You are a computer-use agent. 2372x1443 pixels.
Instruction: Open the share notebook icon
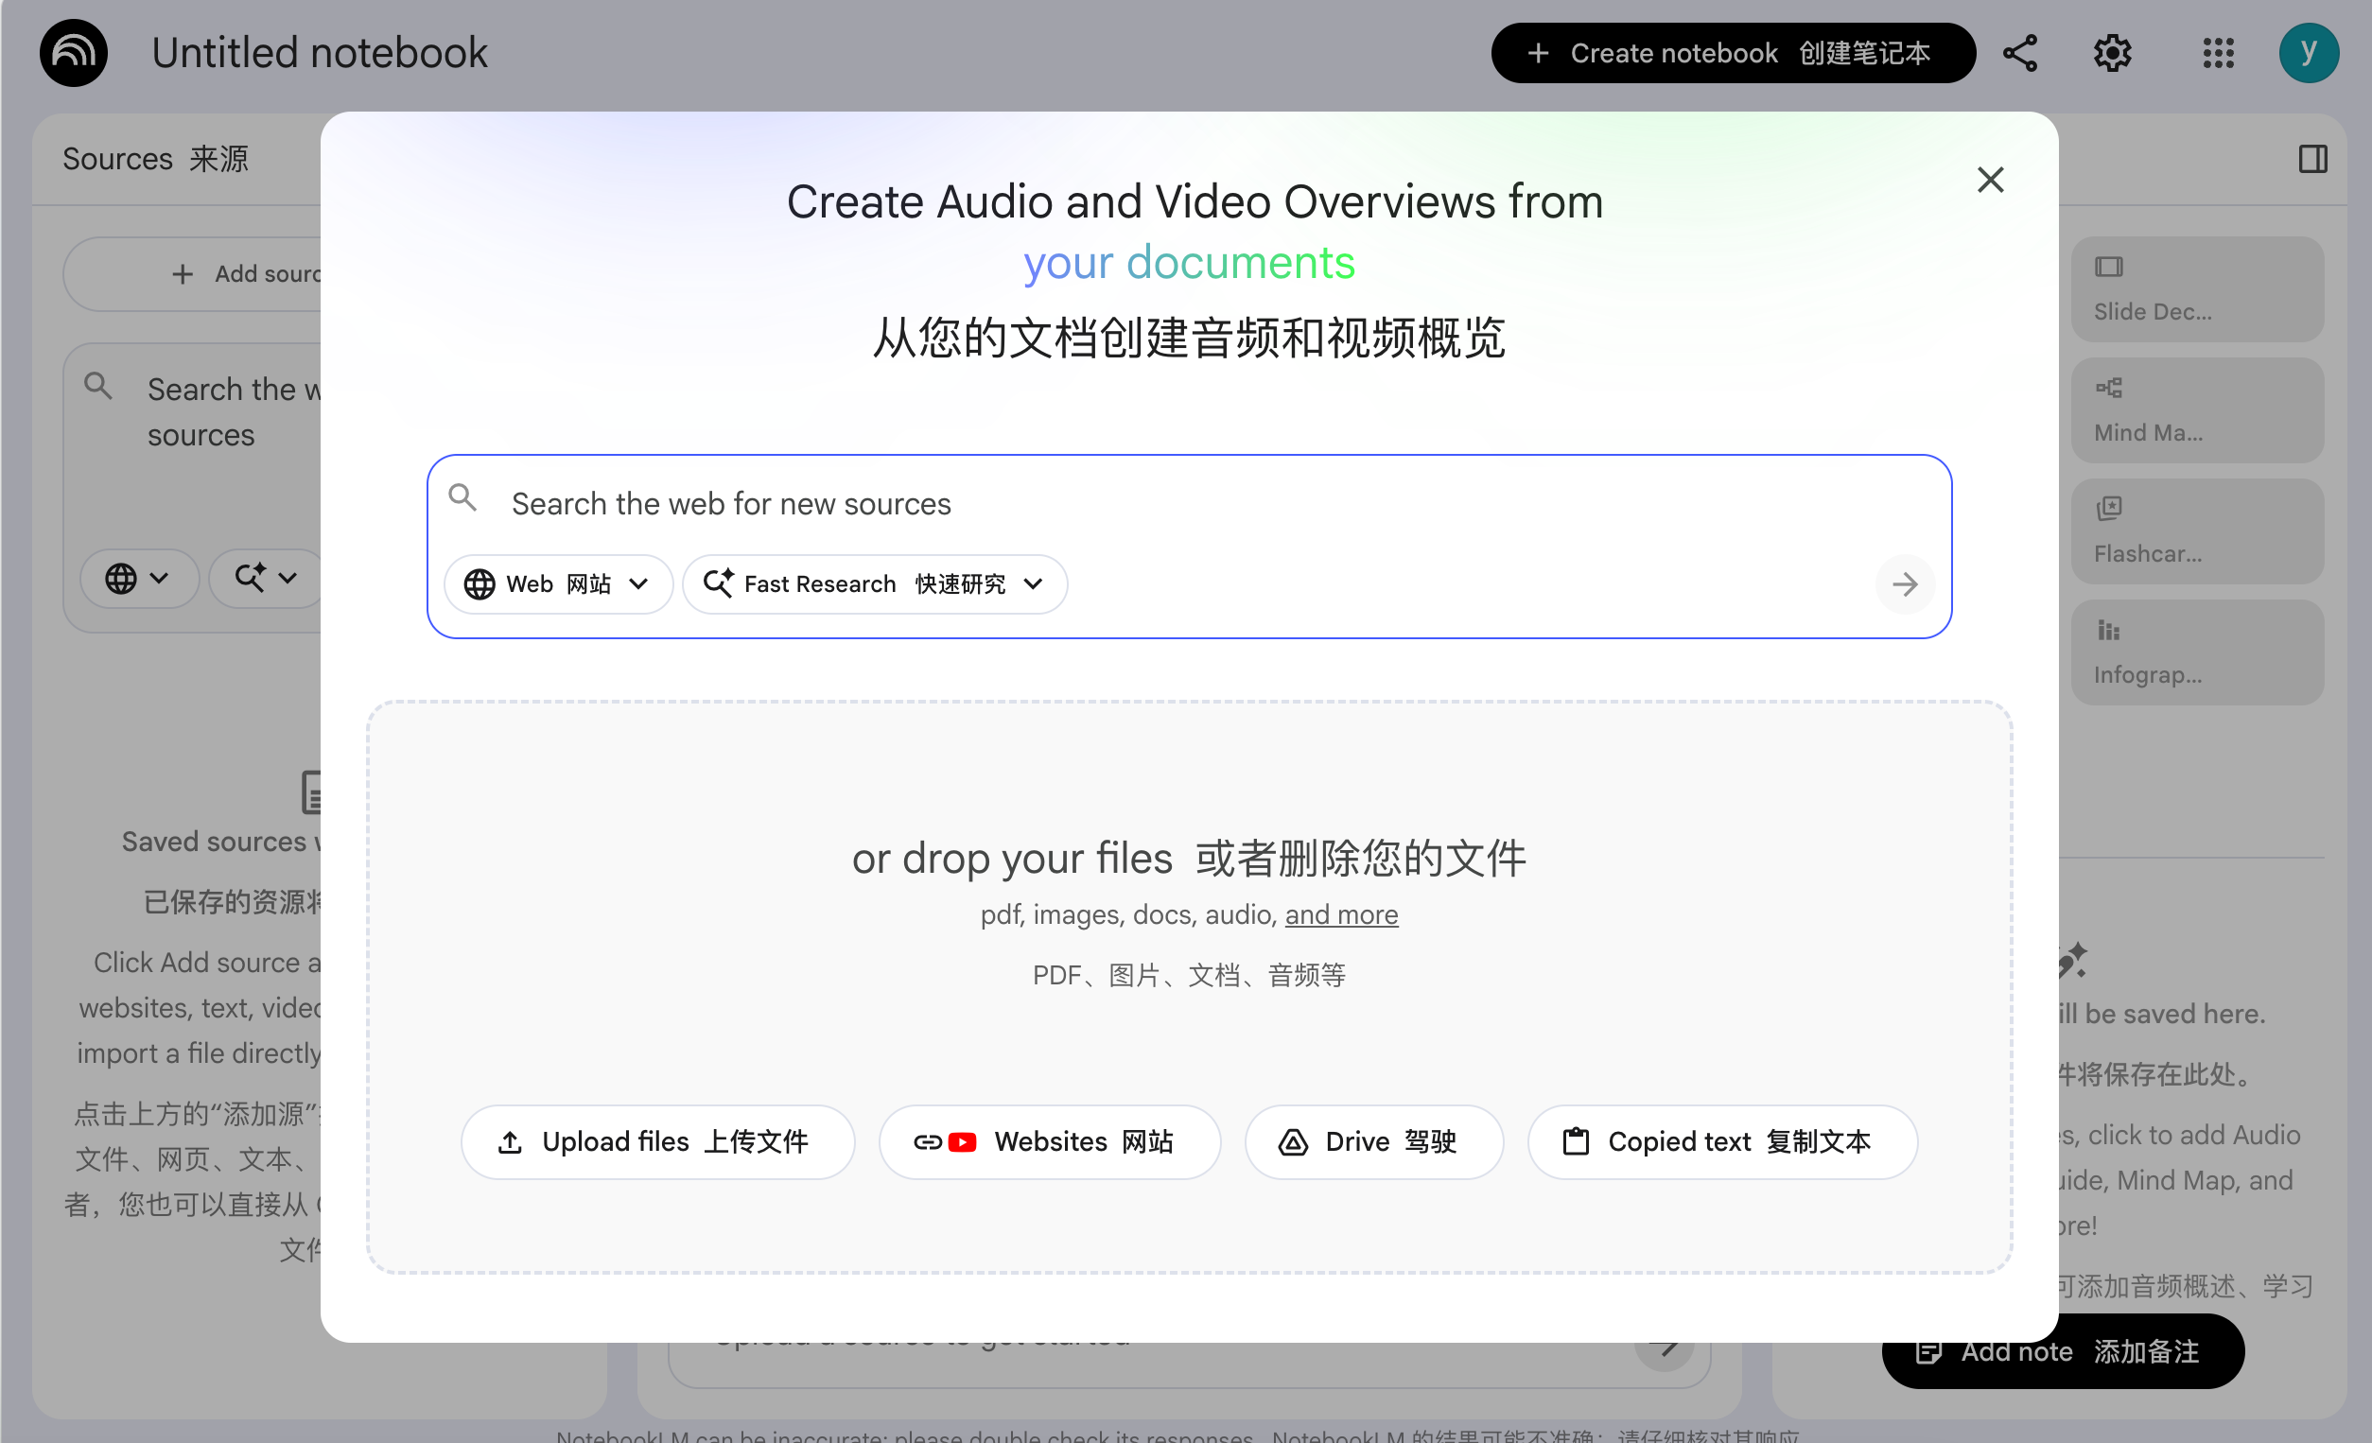[2019, 53]
